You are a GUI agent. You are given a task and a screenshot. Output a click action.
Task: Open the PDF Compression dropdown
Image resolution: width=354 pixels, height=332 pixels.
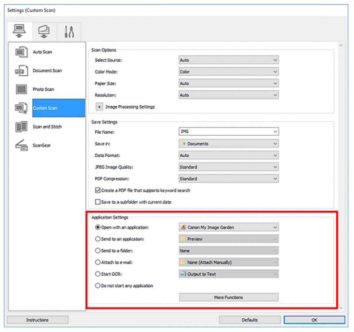click(x=229, y=179)
